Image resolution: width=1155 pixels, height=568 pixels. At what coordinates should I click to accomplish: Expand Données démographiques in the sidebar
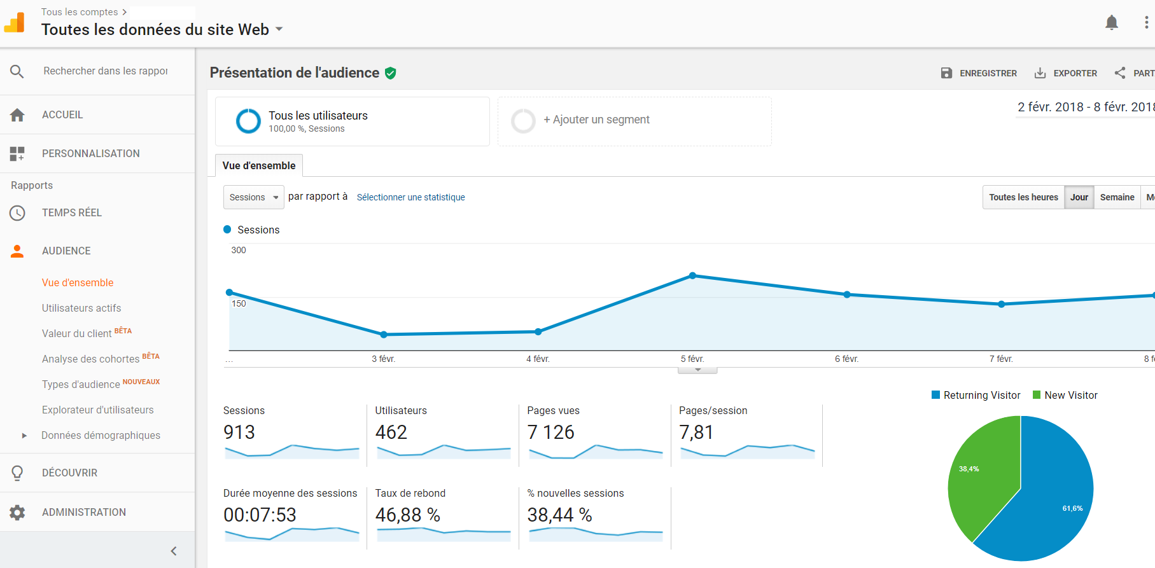24,436
